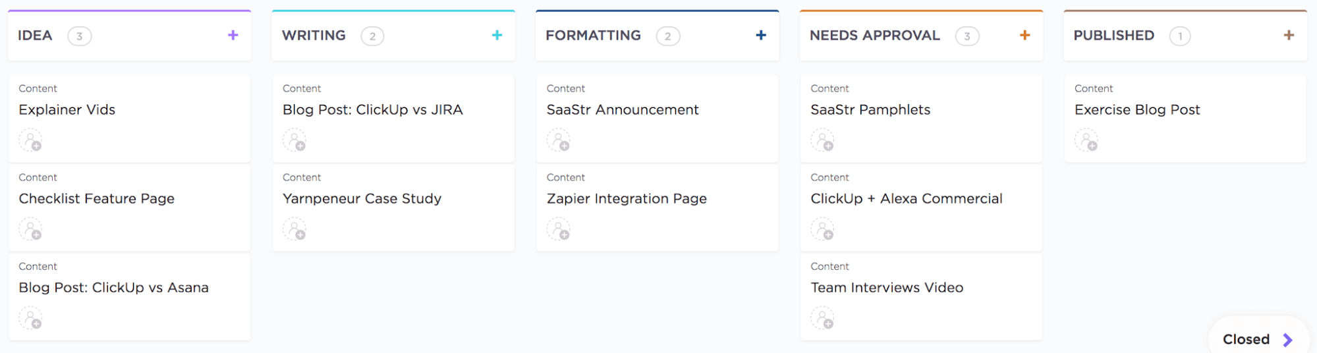Assign a user to Yarnpeneur Case Study
The height and width of the screenshot is (353, 1317).
(294, 229)
